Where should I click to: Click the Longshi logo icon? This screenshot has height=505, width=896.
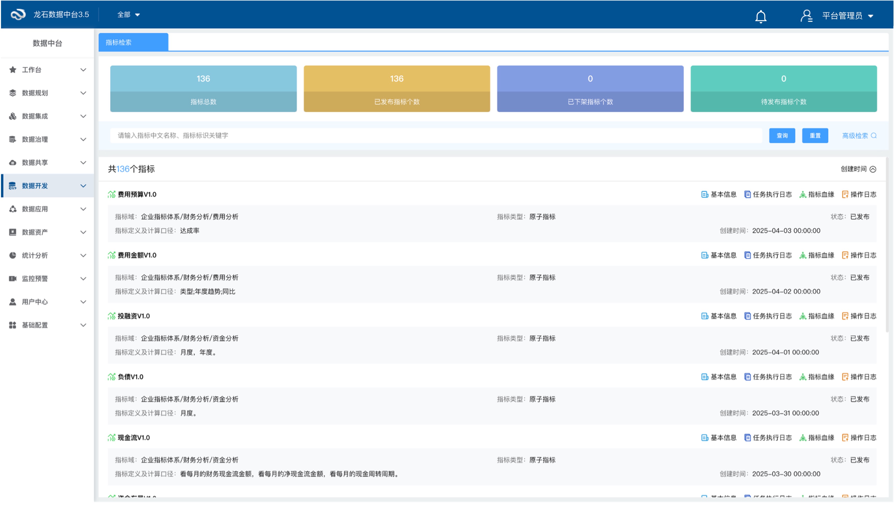tap(18, 15)
